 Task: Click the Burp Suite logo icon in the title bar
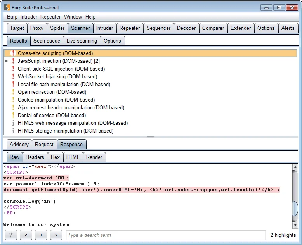click(7, 7)
